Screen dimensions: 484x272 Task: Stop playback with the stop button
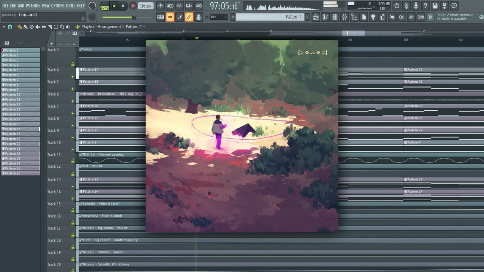[123, 6]
